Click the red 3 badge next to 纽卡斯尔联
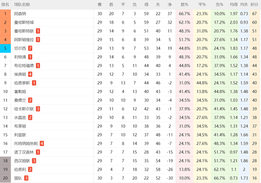261x183 pixels. (x=38, y=109)
